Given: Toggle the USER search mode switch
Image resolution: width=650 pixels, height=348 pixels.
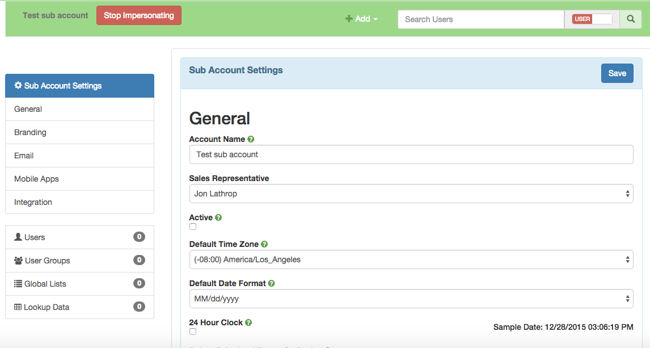Looking at the screenshot, I should tap(592, 19).
